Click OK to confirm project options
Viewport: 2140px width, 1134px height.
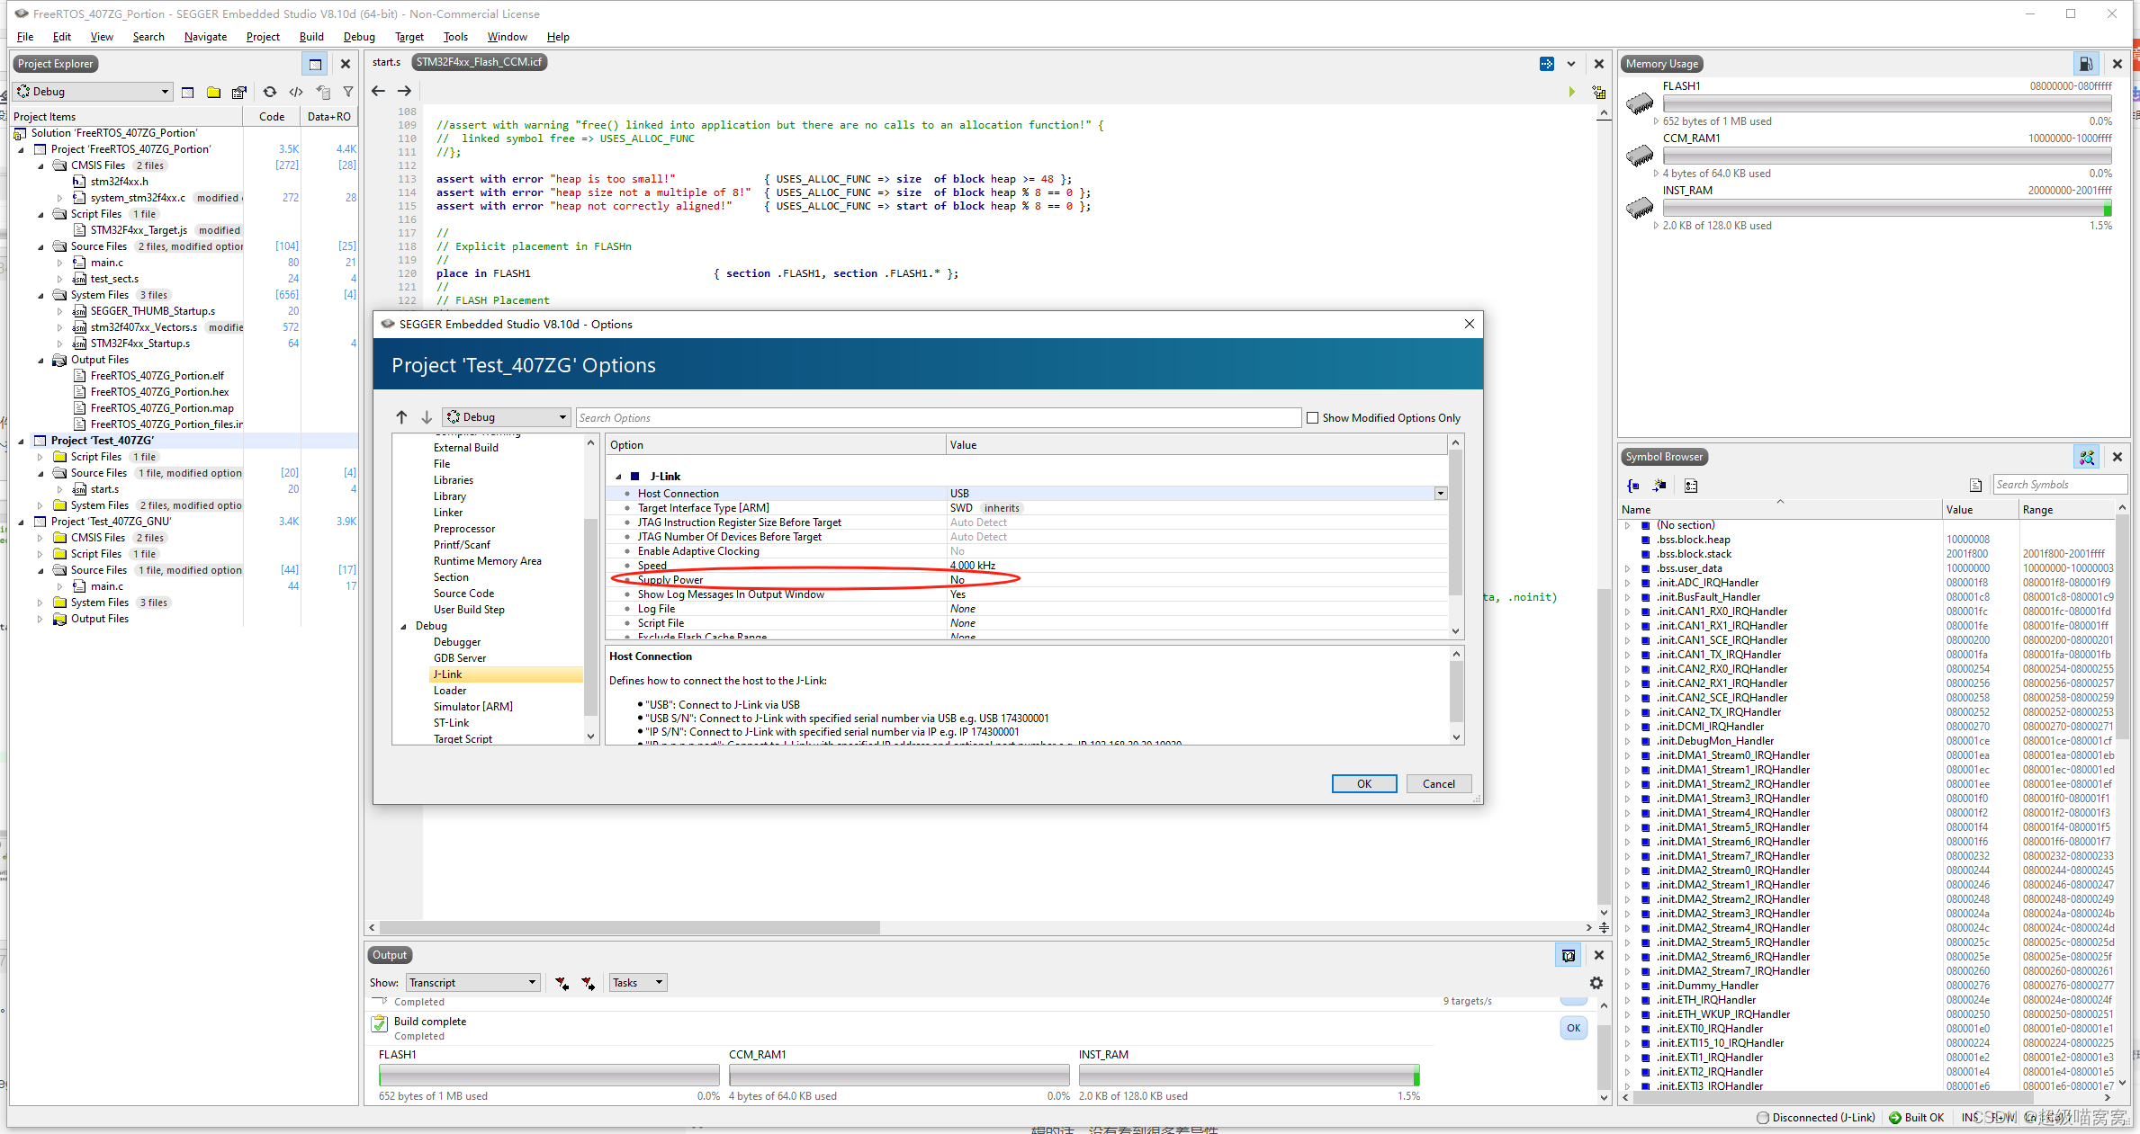(1362, 781)
